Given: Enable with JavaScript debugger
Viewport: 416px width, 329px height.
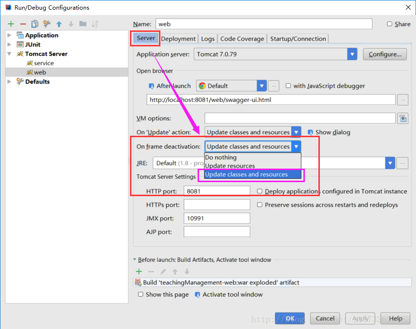Looking at the screenshot, I should pyautogui.click(x=288, y=86).
